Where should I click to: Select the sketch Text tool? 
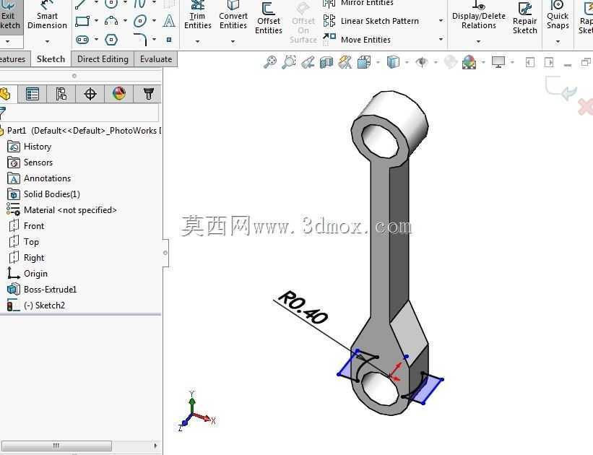(x=169, y=21)
